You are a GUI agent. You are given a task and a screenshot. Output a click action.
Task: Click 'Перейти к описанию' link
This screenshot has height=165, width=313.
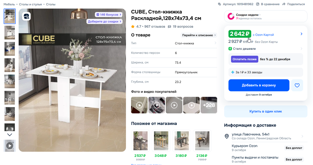199,35
